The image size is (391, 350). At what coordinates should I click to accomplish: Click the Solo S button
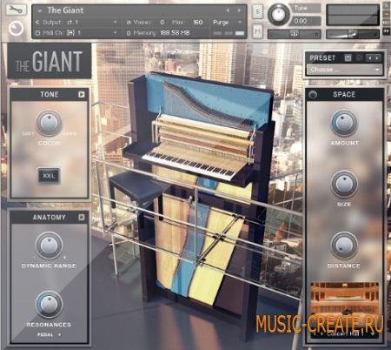(257, 12)
